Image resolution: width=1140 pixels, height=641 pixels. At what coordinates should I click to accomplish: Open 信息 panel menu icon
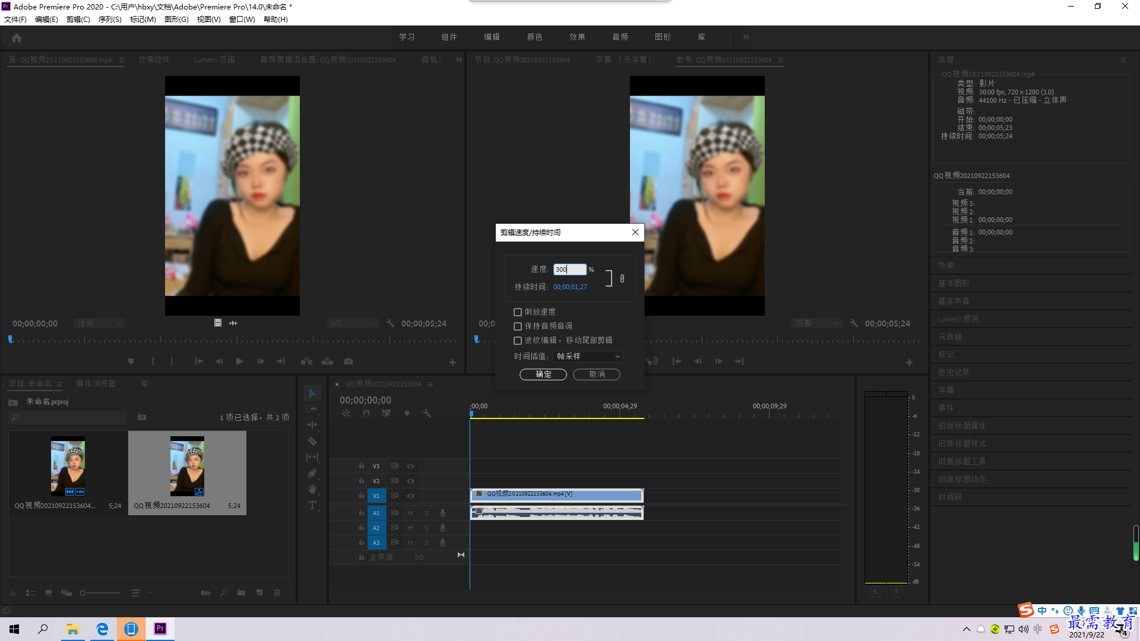(1123, 60)
